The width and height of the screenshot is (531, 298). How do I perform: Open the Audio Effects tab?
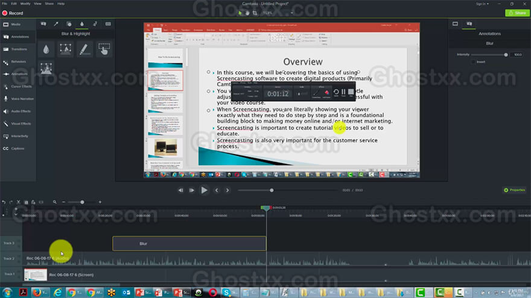tap(18, 111)
